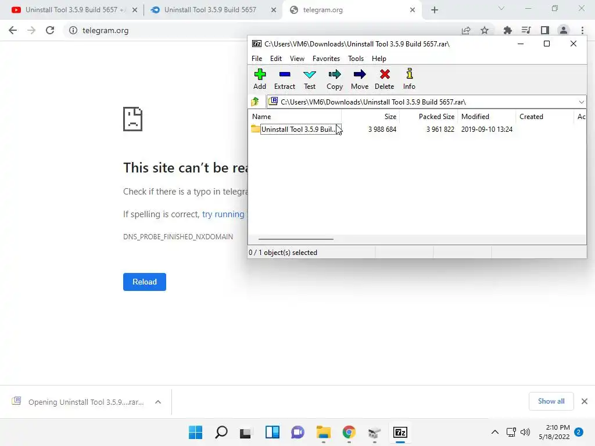Click Show all downloads button
Image resolution: width=595 pixels, height=446 pixels.
[x=551, y=401]
